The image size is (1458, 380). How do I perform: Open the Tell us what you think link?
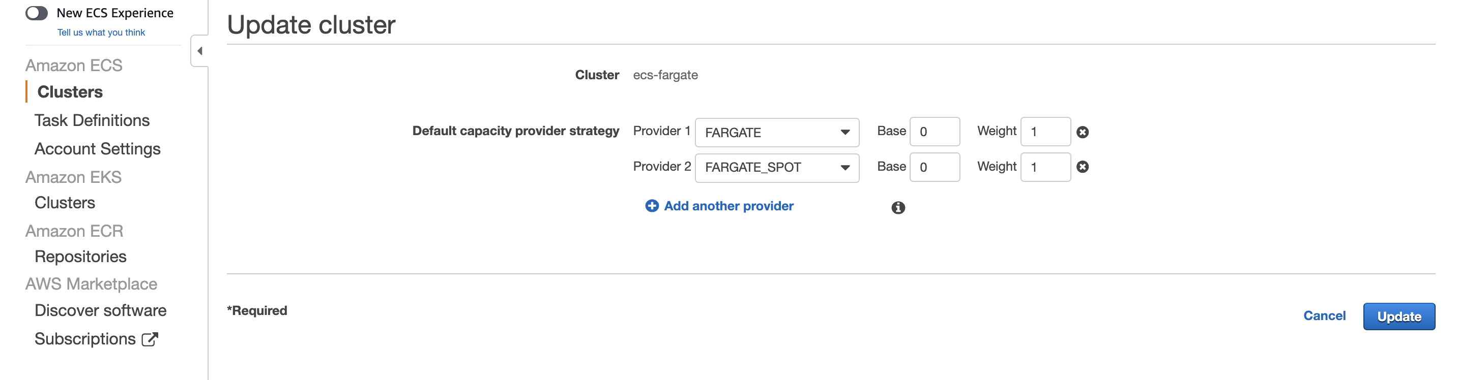(101, 32)
